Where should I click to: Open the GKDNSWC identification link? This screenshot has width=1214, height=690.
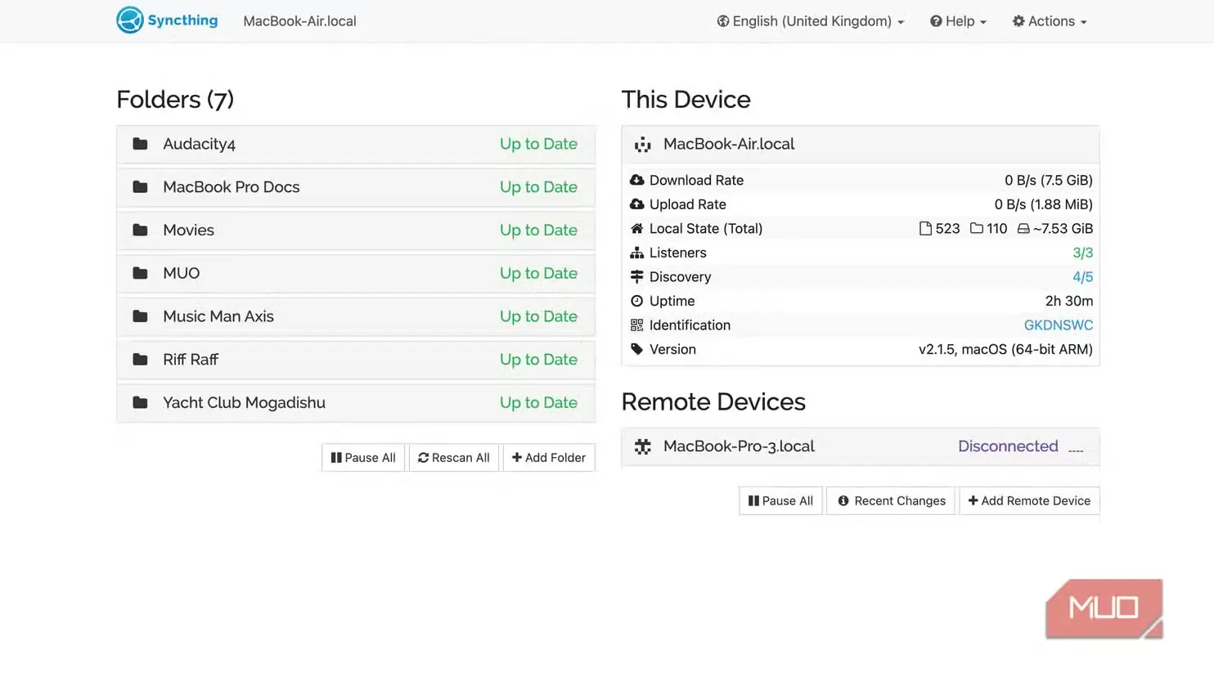[1059, 325]
